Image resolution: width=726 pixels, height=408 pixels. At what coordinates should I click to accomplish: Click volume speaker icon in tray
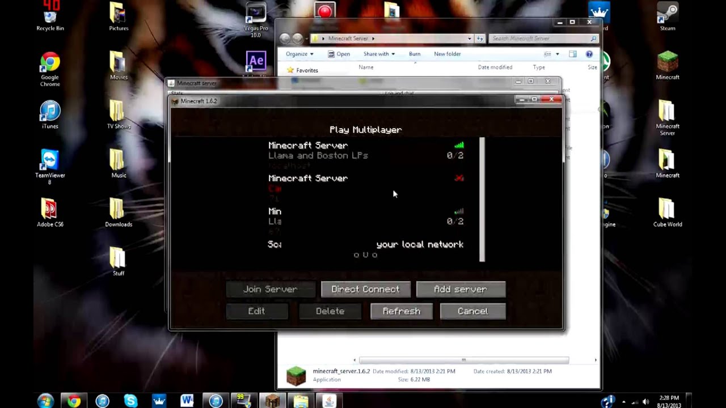pyautogui.click(x=645, y=402)
